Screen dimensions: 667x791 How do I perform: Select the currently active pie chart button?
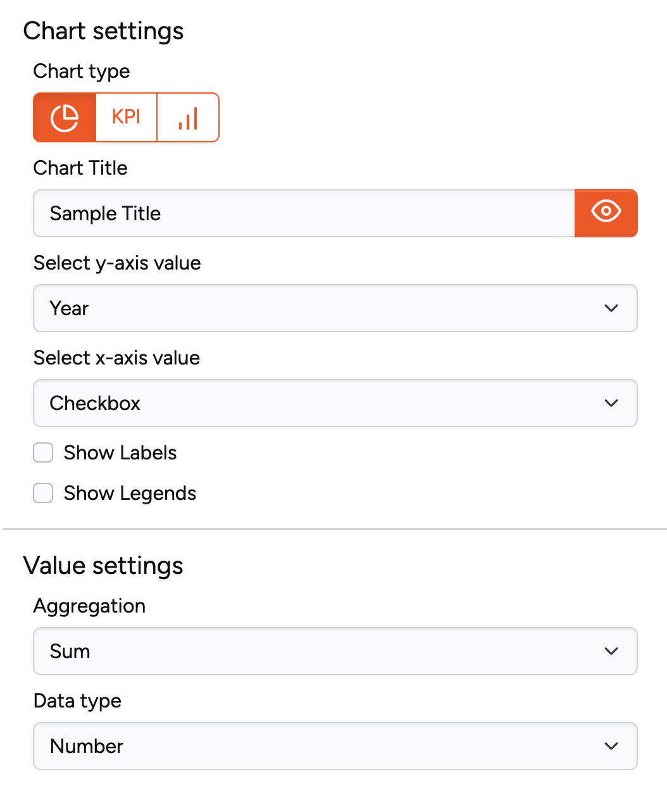click(64, 117)
